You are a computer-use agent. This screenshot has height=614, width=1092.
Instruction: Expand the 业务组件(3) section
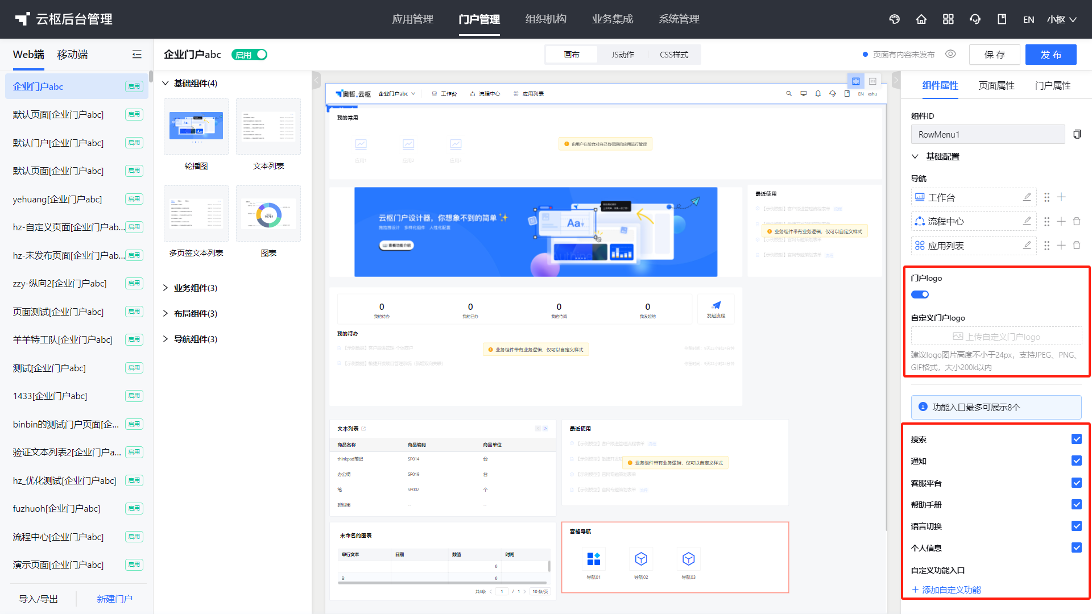pyautogui.click(x=166, y=288)
